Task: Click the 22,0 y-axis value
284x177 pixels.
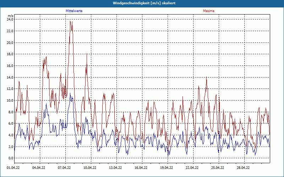Action: [x=10, y=31]
